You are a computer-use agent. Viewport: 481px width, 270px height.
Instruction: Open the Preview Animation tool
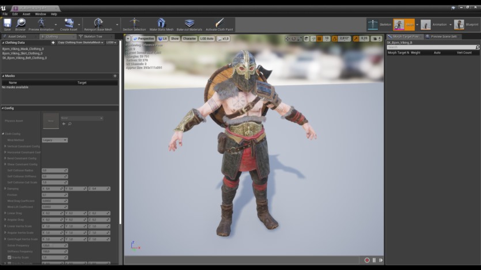click(41, 25)
